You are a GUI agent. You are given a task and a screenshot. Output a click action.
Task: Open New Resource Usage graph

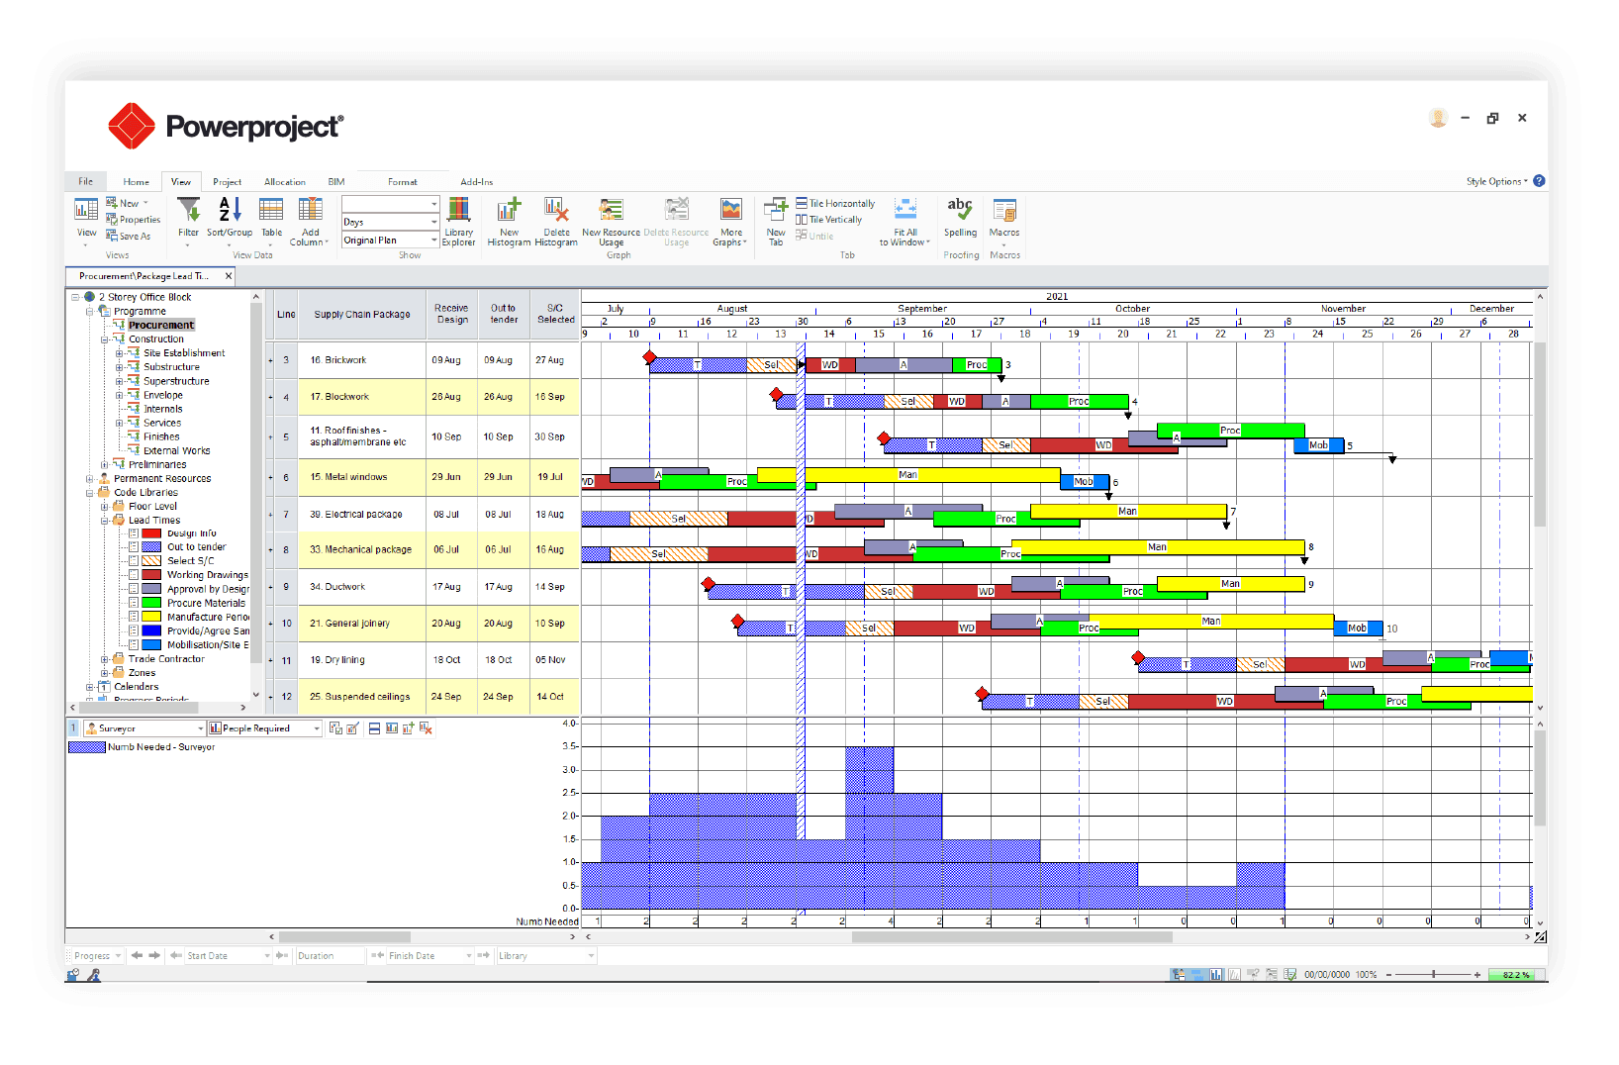611,220
